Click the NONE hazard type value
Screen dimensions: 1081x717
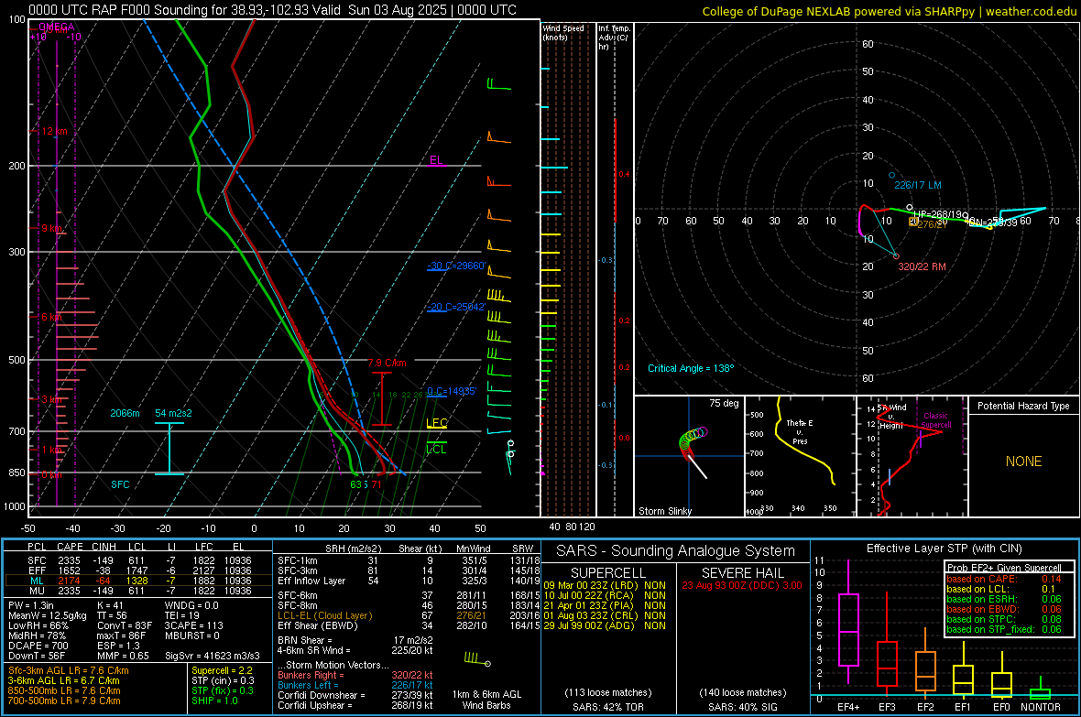point(1024,462)
